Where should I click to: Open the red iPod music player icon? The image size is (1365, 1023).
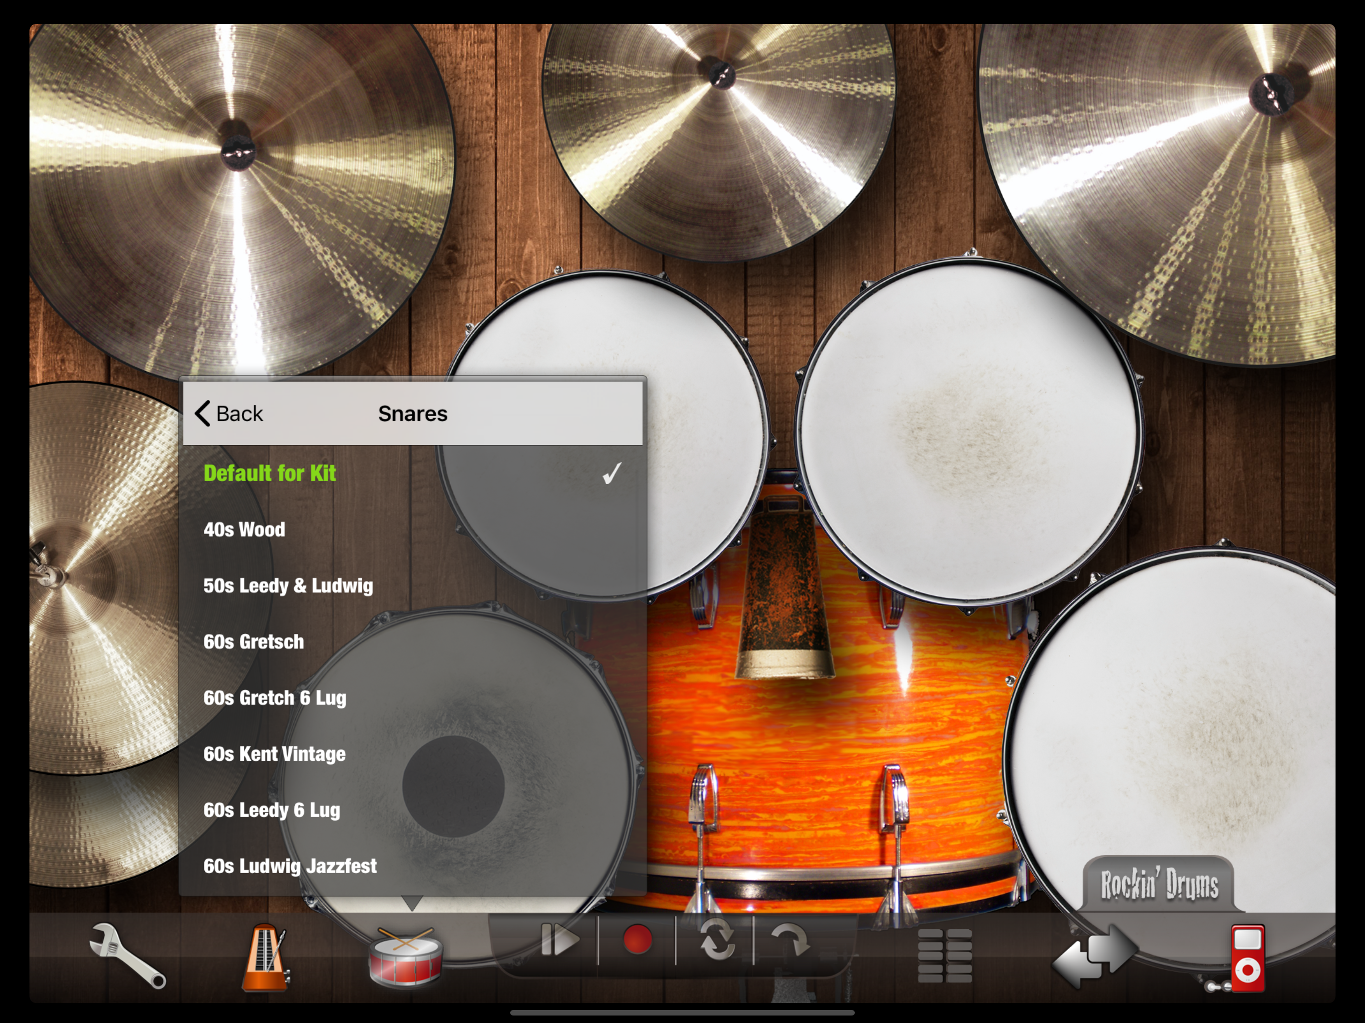point(1247,958)
